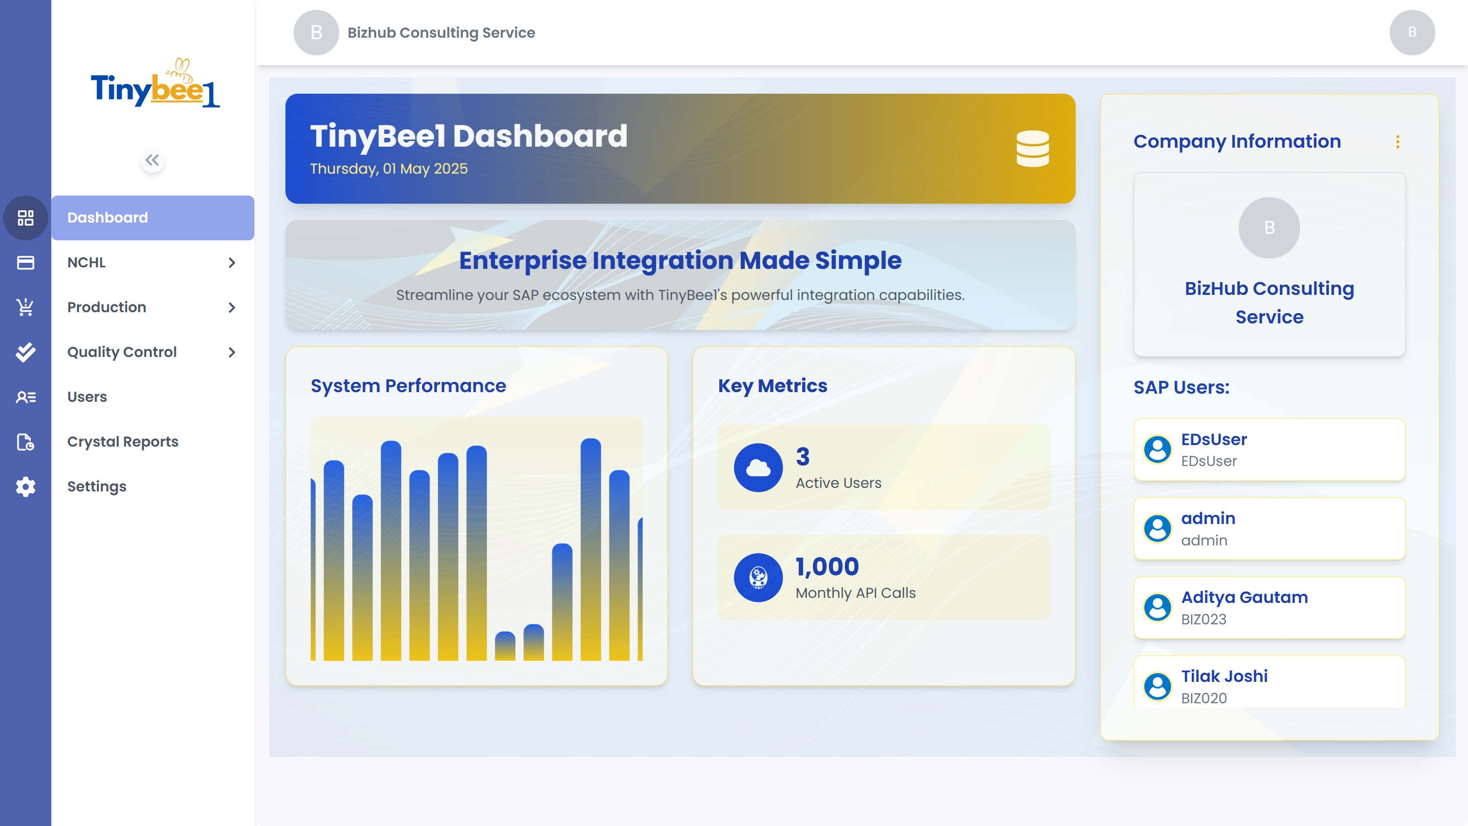Screen dimensions: 1468x826
Task: Collapse the sidebar using the double-chevron button
Action: click(x=151, y=160)
